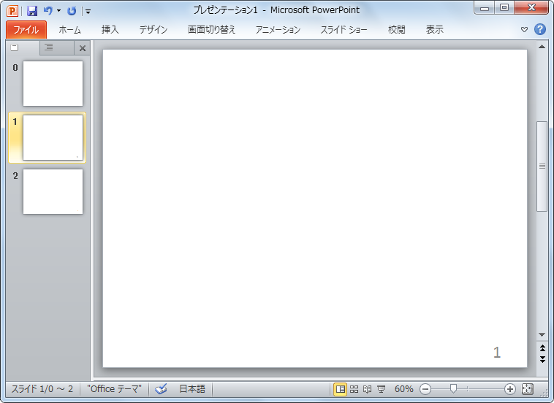The image size is (554, 403).
Task: Undo the last action
Action: [x=48, y=11]
